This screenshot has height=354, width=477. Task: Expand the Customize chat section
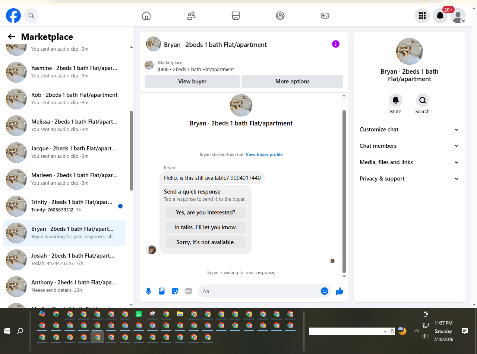tap(409, 130)
